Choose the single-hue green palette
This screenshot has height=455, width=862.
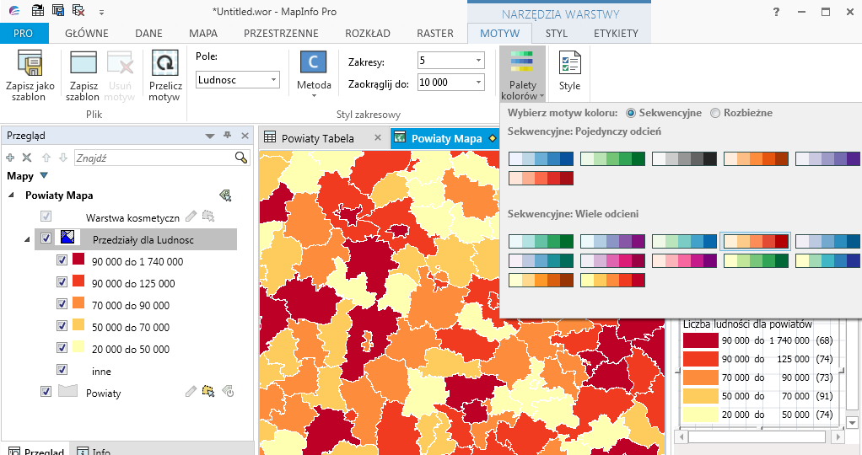click(612, 158)
